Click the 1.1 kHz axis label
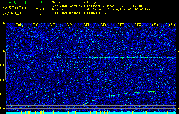The width and height of the screenshot is (179, 114). (x=2, y=37)
